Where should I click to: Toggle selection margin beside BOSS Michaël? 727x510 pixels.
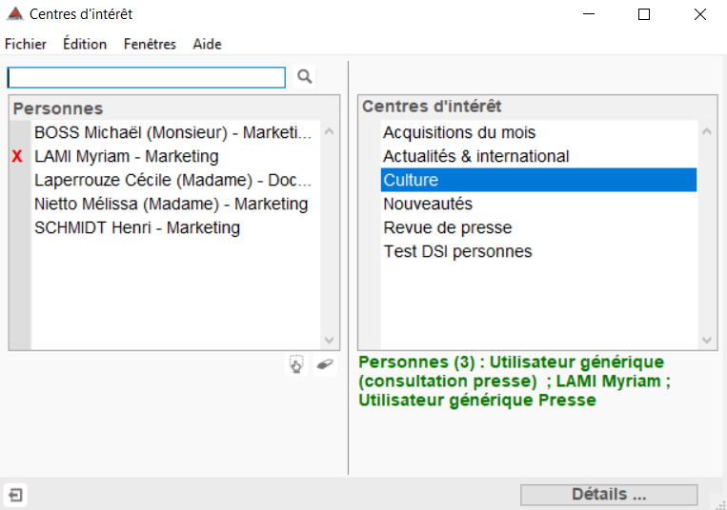pos(20,133)
